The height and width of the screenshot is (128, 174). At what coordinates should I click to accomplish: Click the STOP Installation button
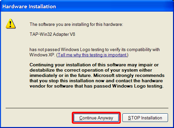(145, 118)
